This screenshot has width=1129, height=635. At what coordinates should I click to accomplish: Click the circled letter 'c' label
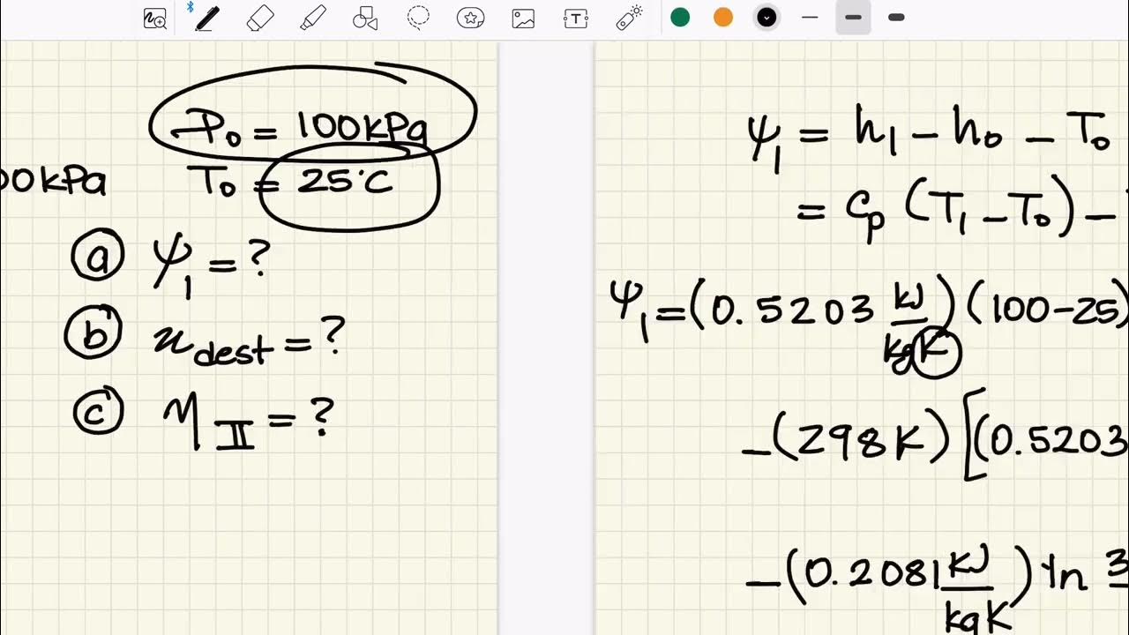point(98,412)
